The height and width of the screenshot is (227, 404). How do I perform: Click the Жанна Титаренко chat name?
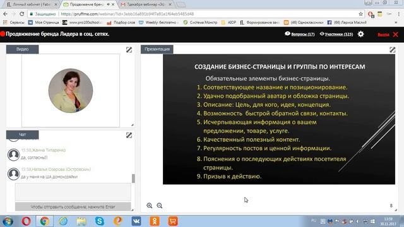point(49,150)
